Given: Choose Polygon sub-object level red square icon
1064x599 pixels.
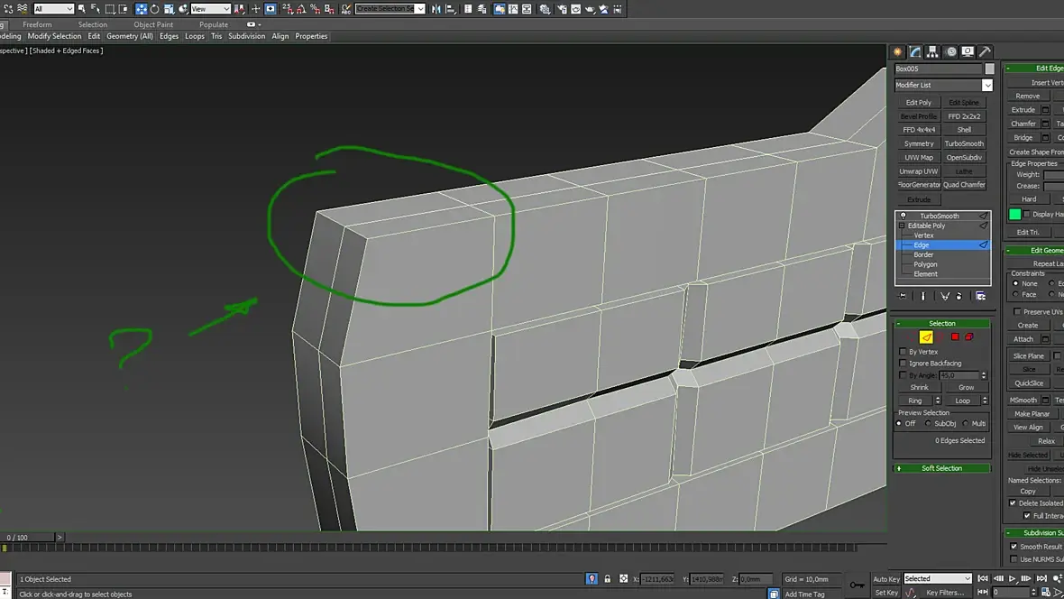Looking at the screenshot, I should point(955,337).
